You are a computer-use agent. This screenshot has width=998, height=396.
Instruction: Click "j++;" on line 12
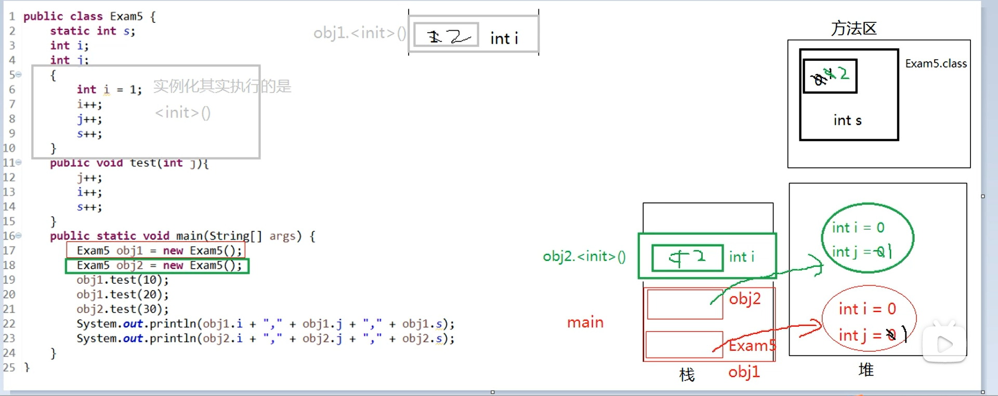tap(89, 178)
